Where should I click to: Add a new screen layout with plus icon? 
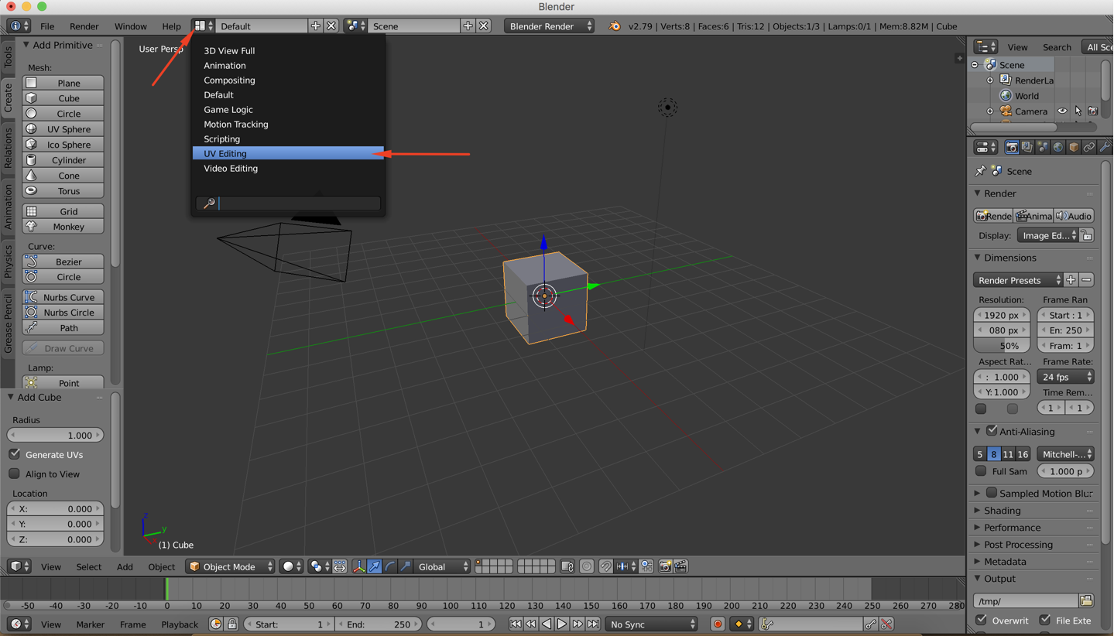pos(315,26)
